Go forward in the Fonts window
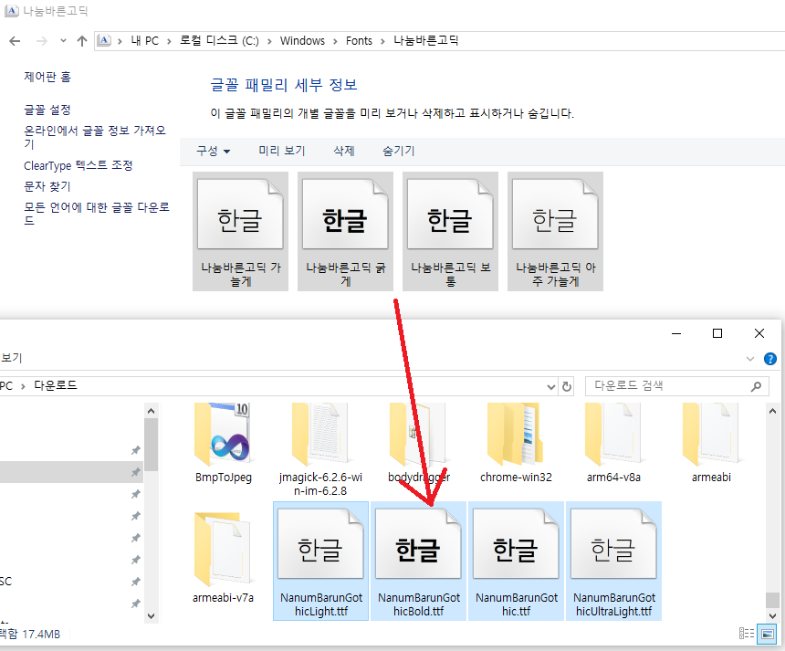Screen dimensions: 785x651 tap(42, 41)
